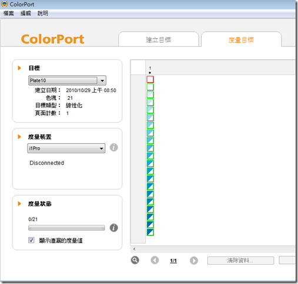Screen dimensions: 298x284
Task: Select the last darkest blue patch
Action: coord(150,232)
